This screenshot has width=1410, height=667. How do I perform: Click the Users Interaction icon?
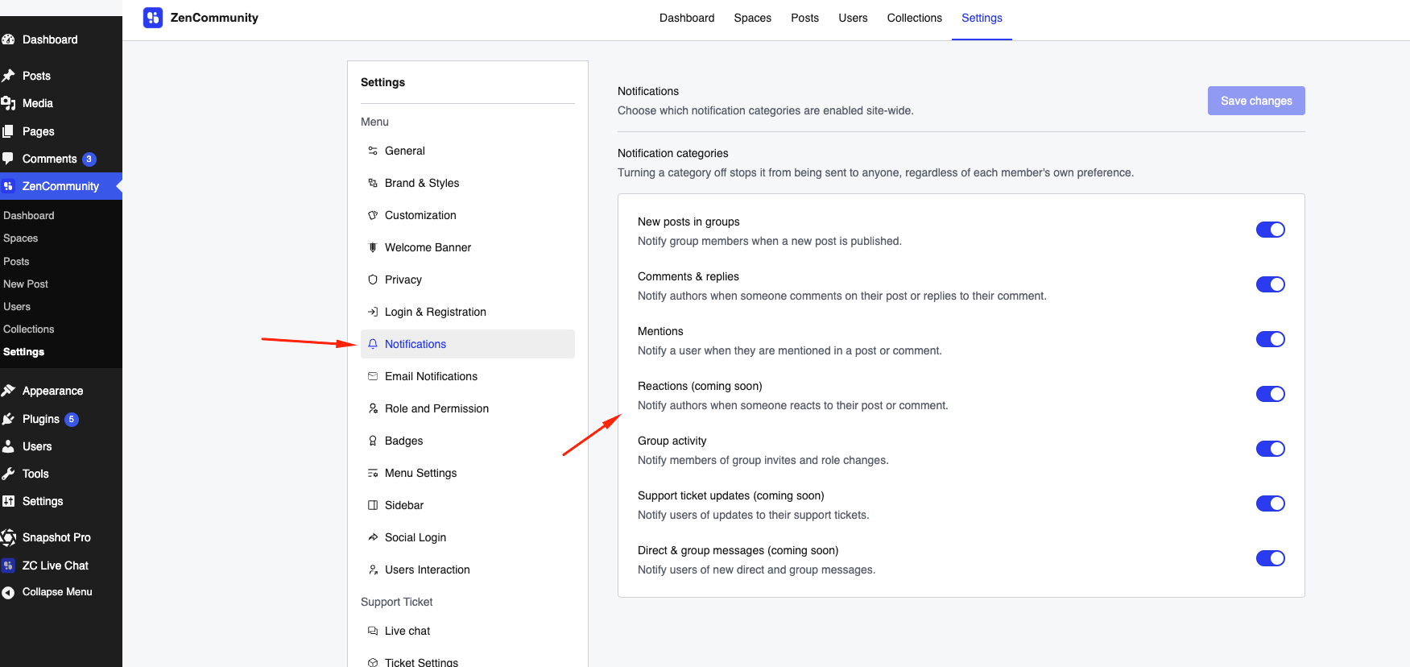(x=373, y=570)
